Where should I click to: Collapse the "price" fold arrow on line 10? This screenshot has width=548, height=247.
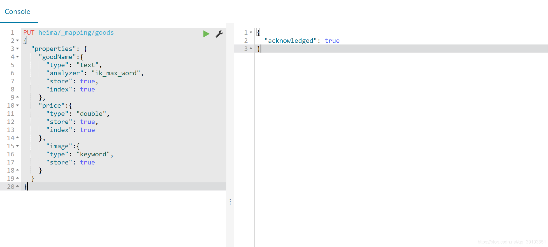(17, 105)
